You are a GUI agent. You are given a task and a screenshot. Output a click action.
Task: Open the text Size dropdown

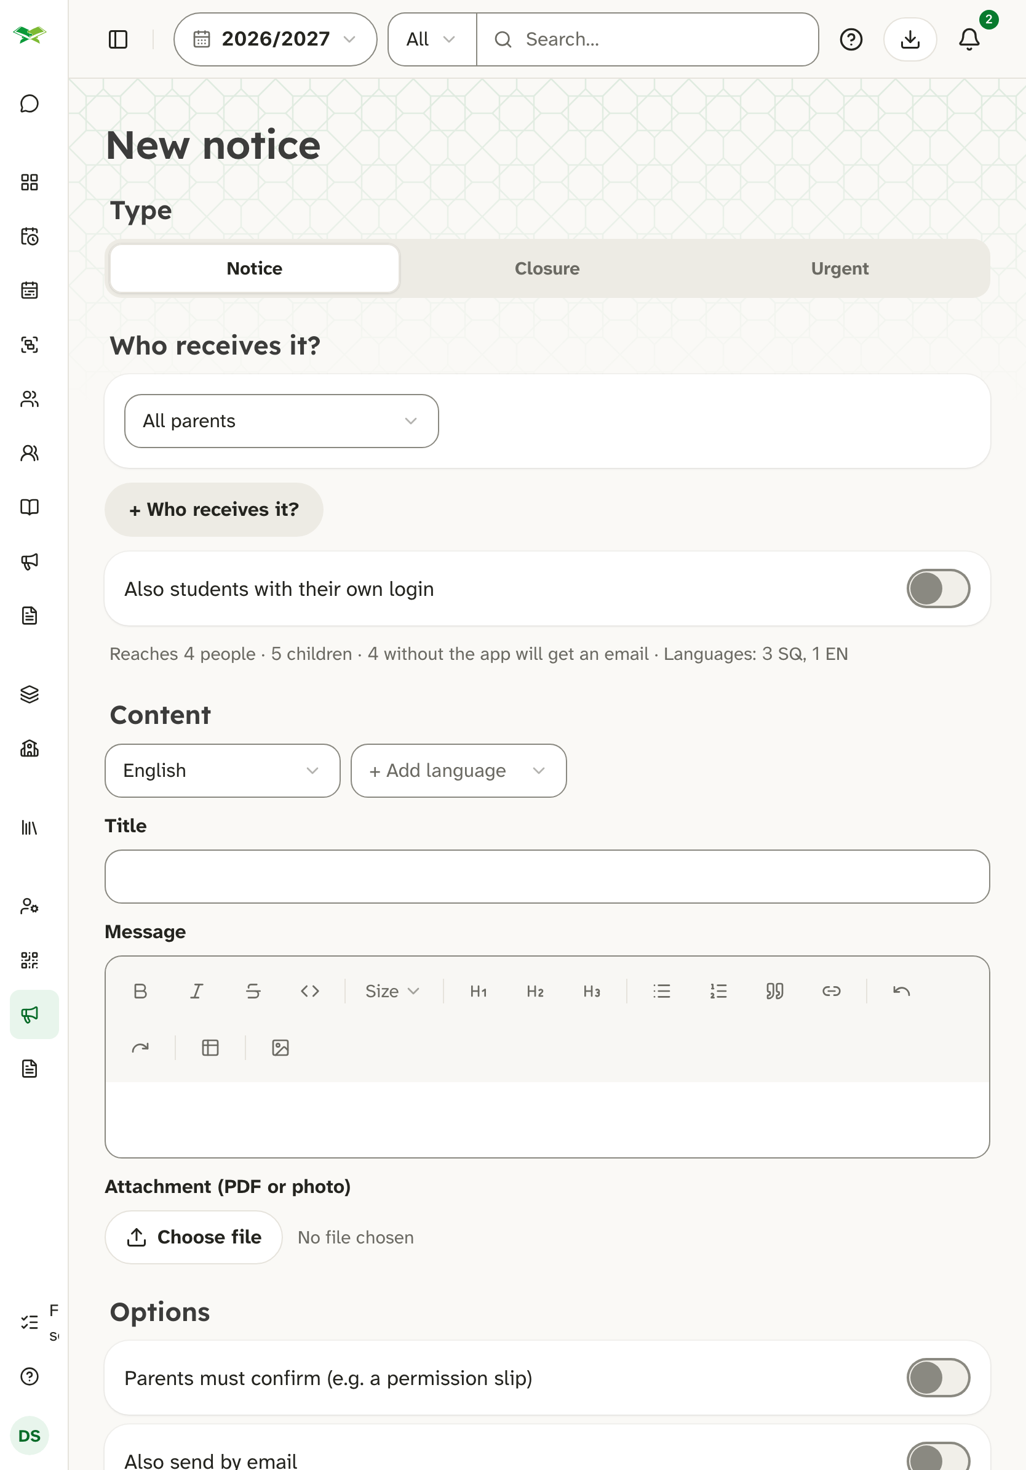[392, 991]
